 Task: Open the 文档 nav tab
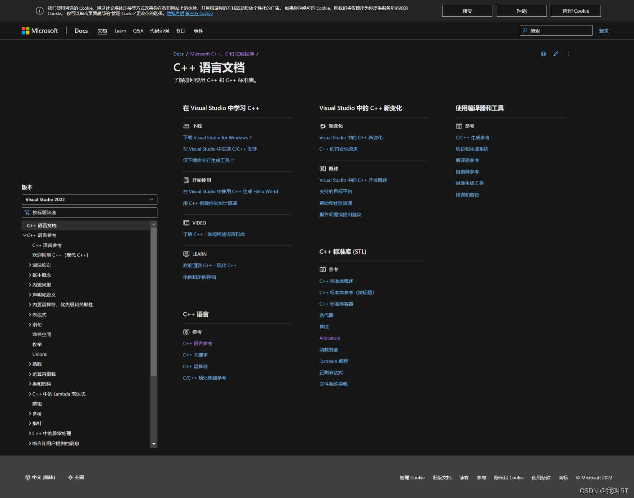(x=102, y=31)
